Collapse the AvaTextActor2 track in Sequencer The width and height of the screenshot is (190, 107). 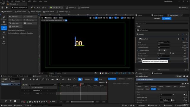click(32, 88)
